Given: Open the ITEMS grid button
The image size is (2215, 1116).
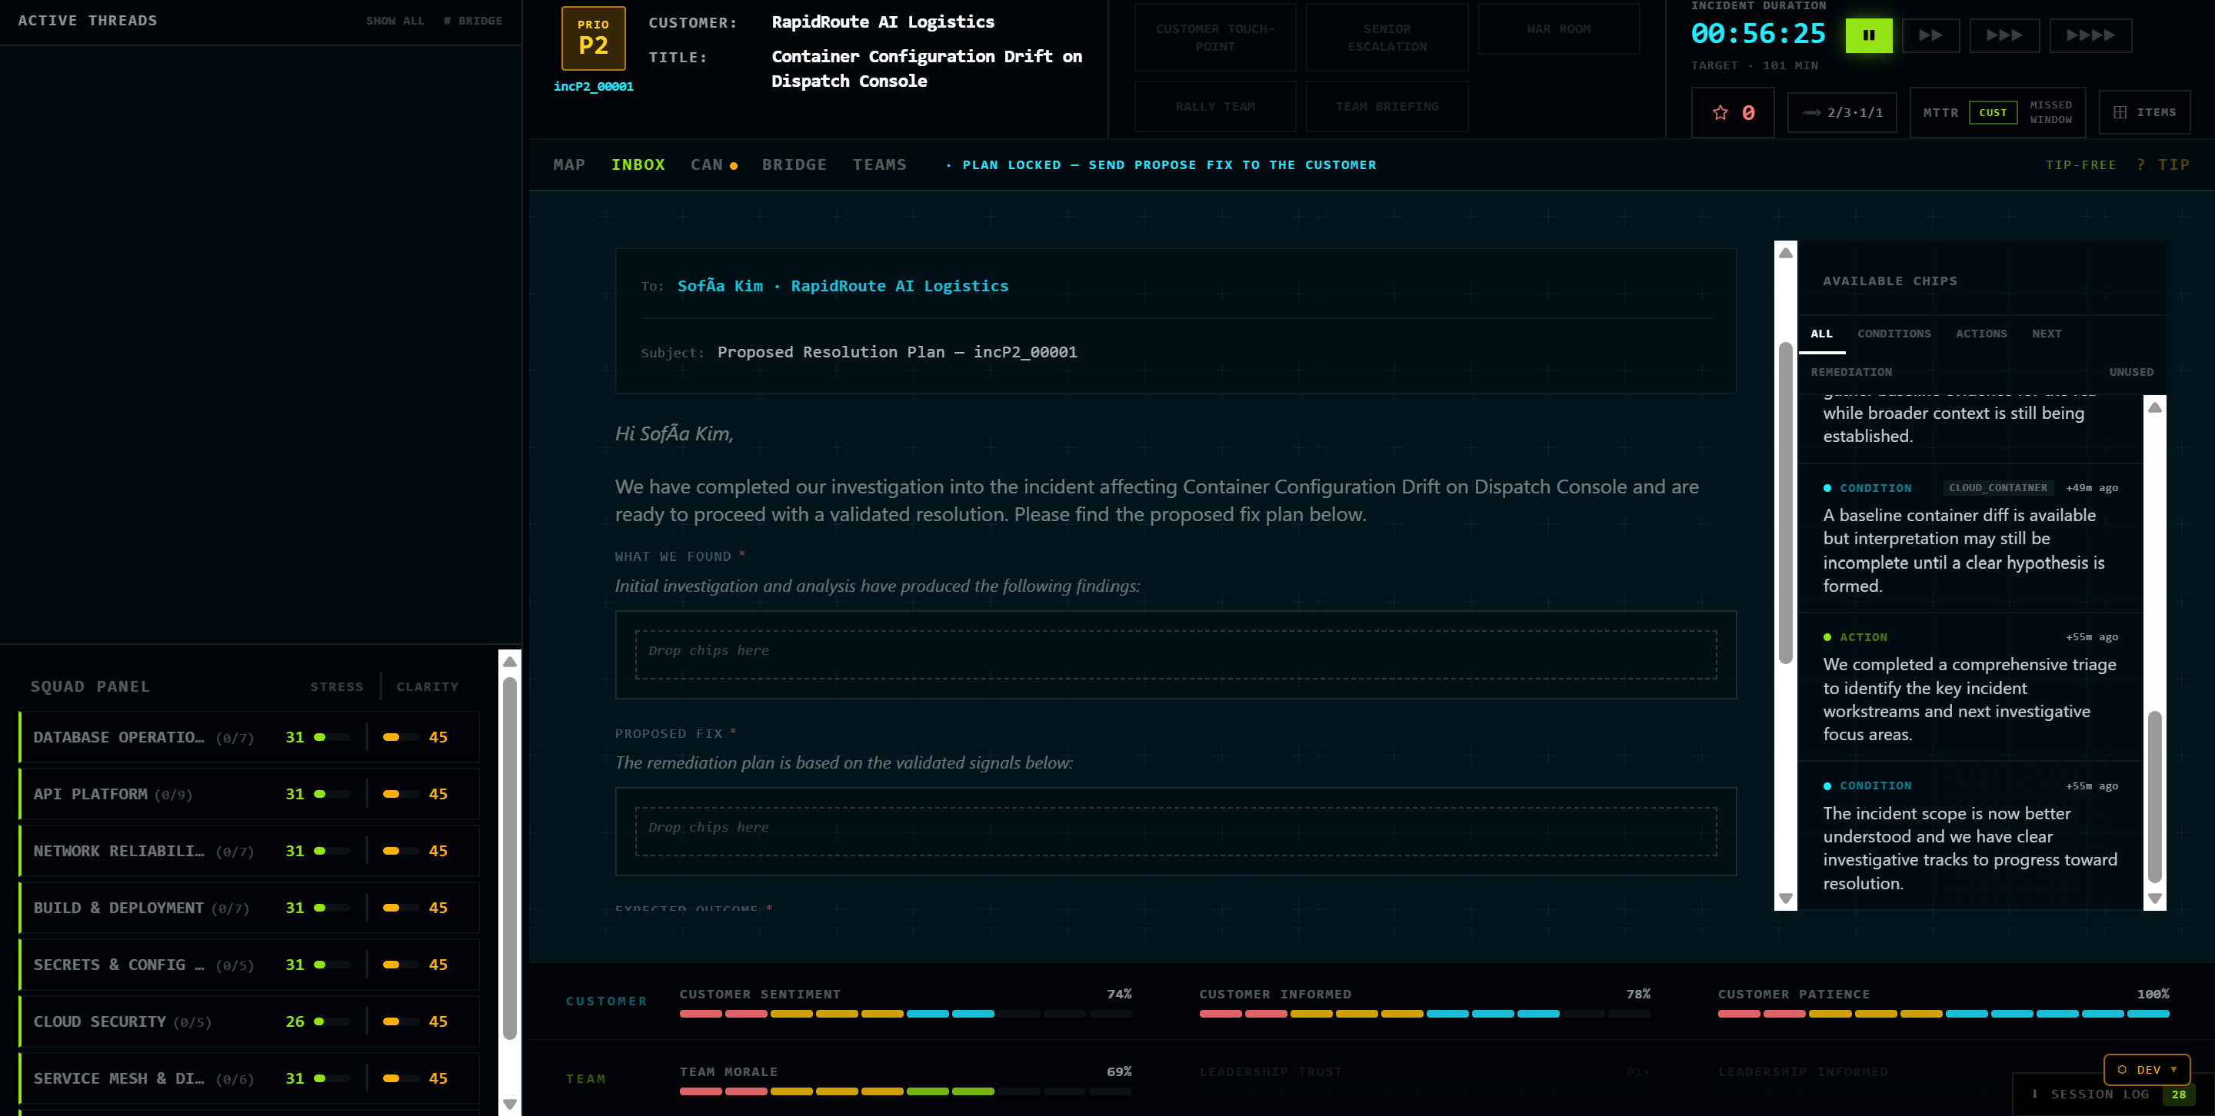Looking at the screenshot, I should (x=2143, y=112).
